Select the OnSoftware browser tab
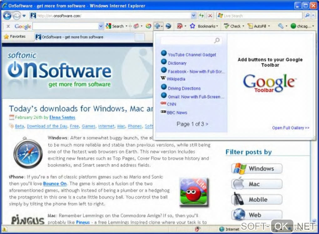The height and width of the screenshot is (234, 319). tap(84, 37)
